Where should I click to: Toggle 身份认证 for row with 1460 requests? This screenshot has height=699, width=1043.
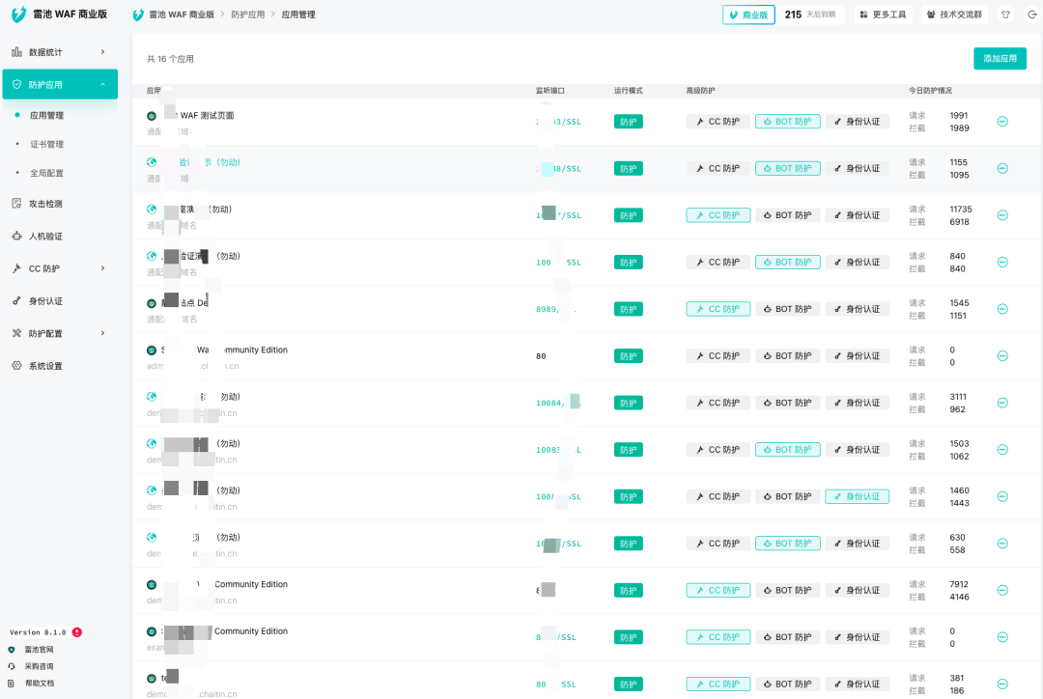tap(858, 497)
